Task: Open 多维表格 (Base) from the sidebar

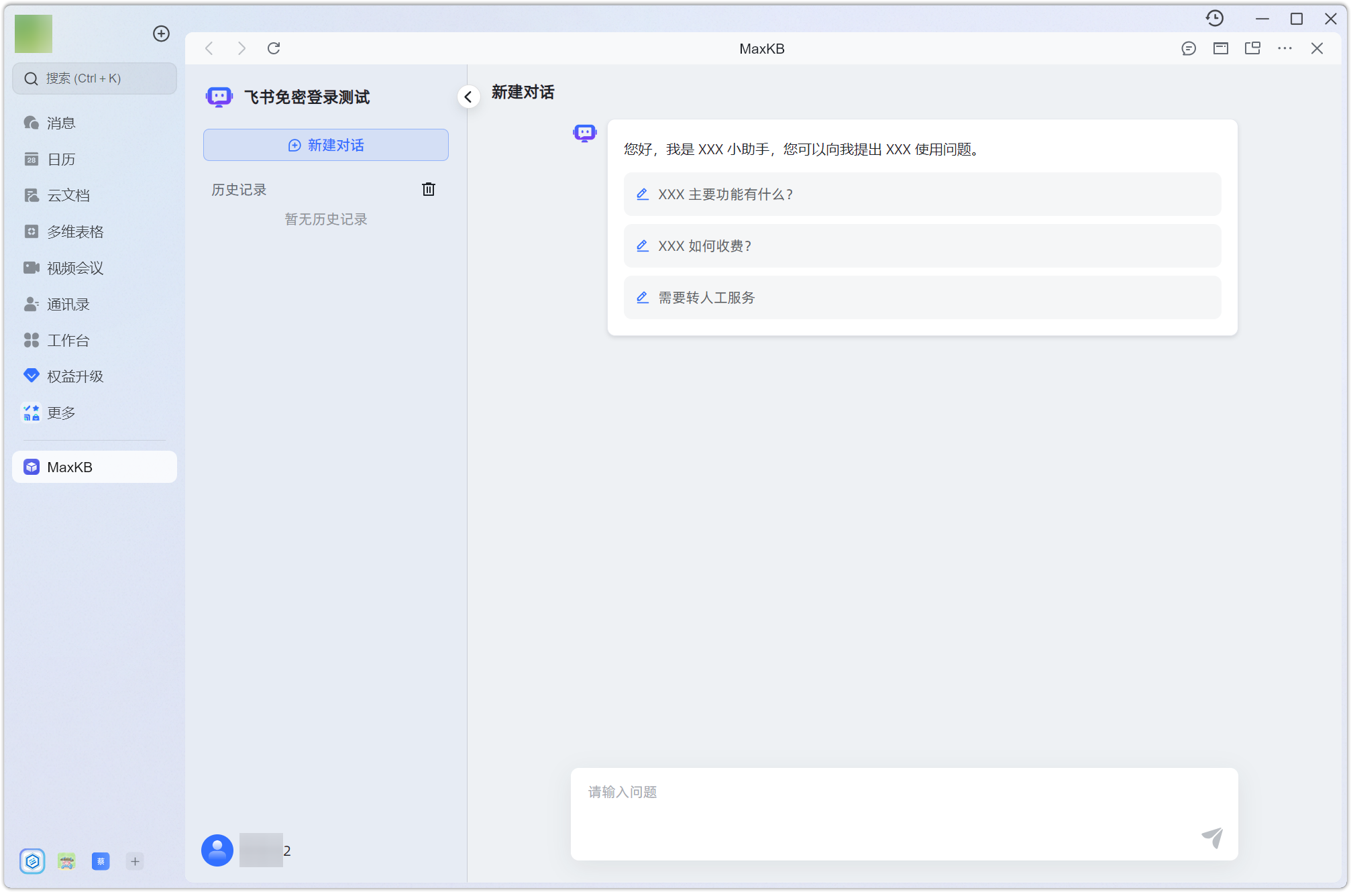Action: point(74,231)
